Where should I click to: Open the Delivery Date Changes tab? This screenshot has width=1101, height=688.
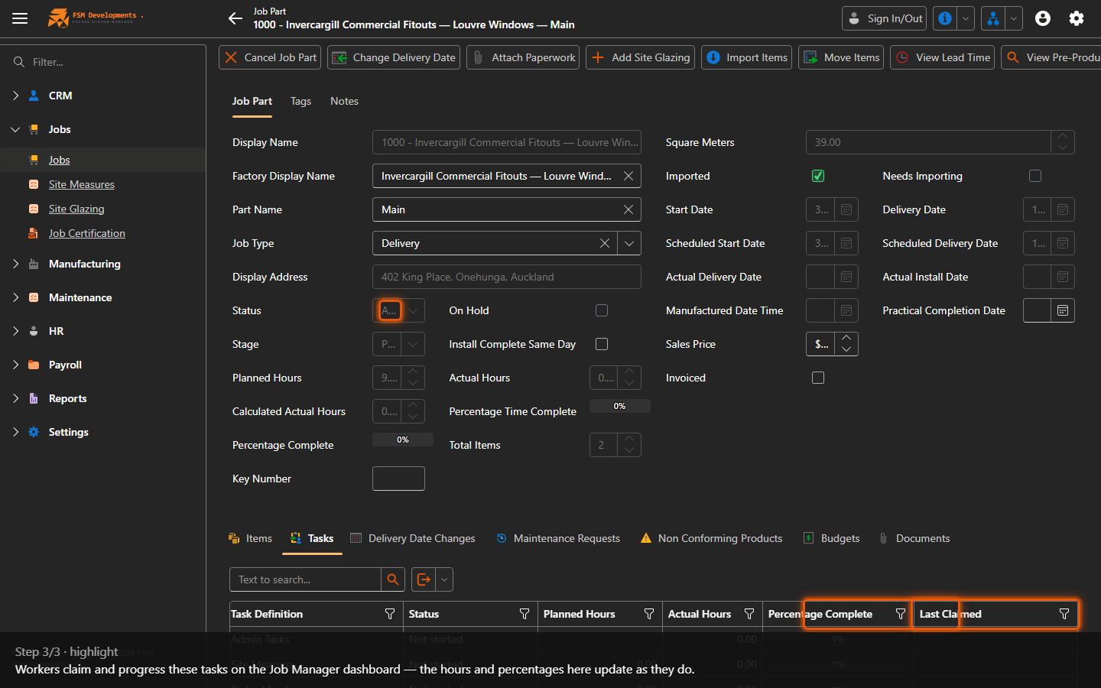tap(413, 538)
